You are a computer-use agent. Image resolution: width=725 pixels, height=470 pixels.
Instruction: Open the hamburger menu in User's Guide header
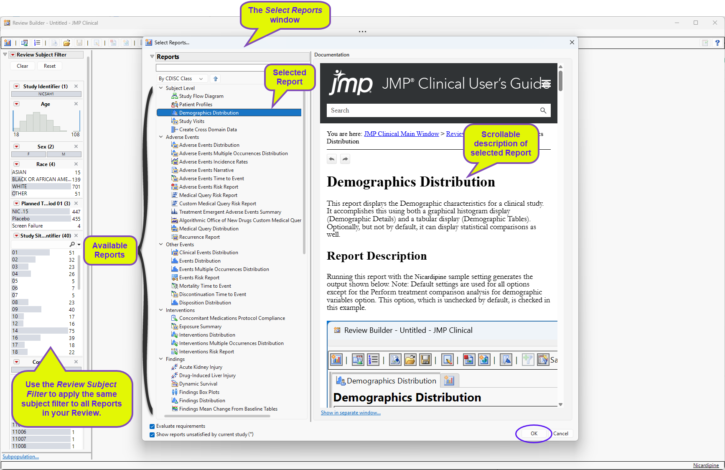(546, 84)
